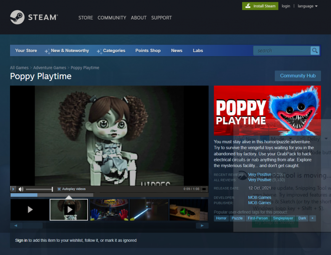331x255 pixels.
Task: Enter fullscreen mode on the video player
Action: 204,189
